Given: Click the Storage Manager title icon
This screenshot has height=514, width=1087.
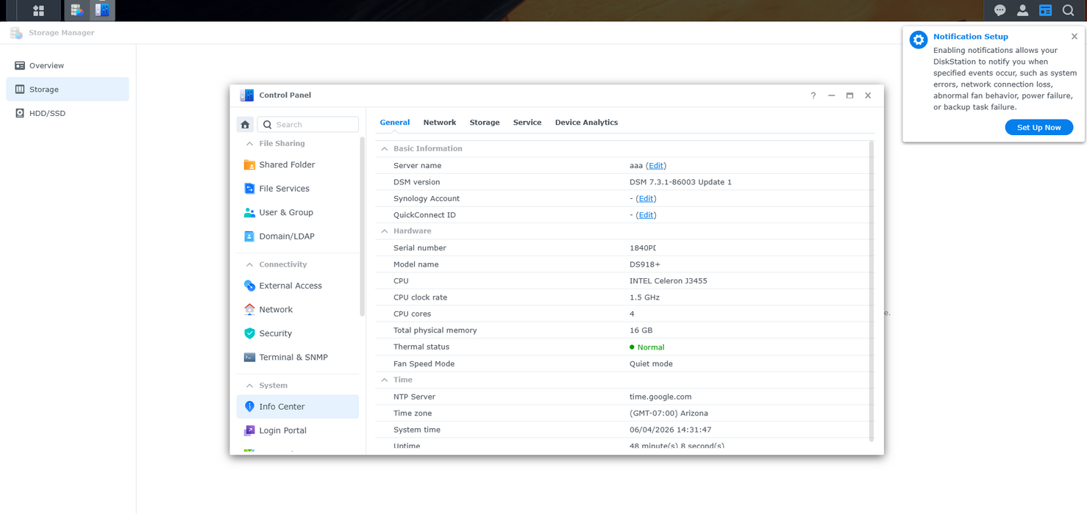Looking at the screenshot, I should coord(16,33).
